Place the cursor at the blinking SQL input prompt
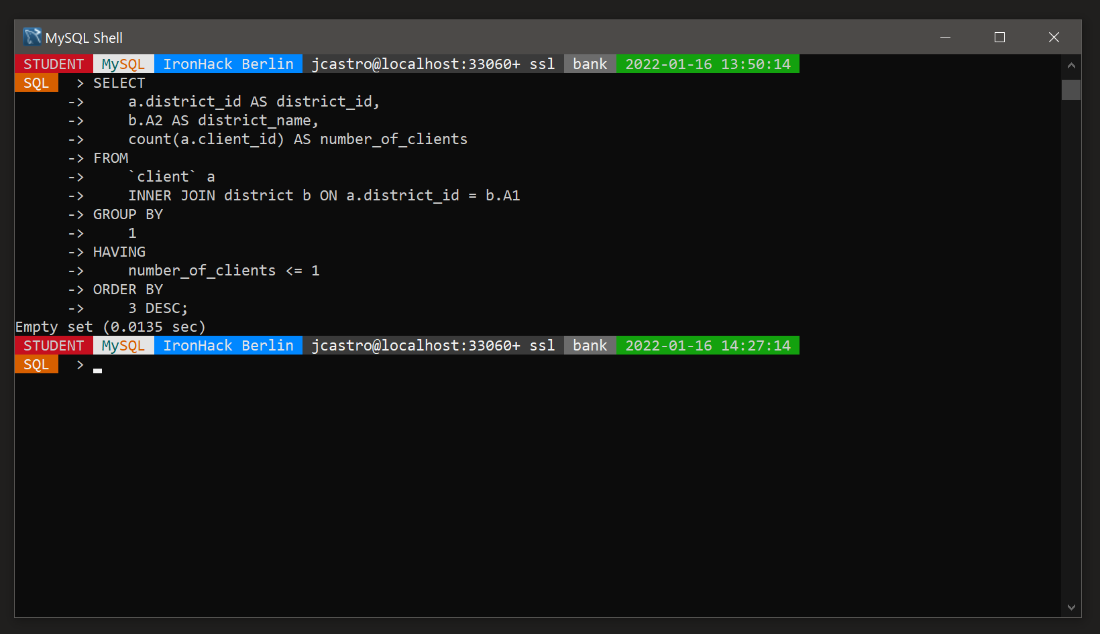 (97, 369)
